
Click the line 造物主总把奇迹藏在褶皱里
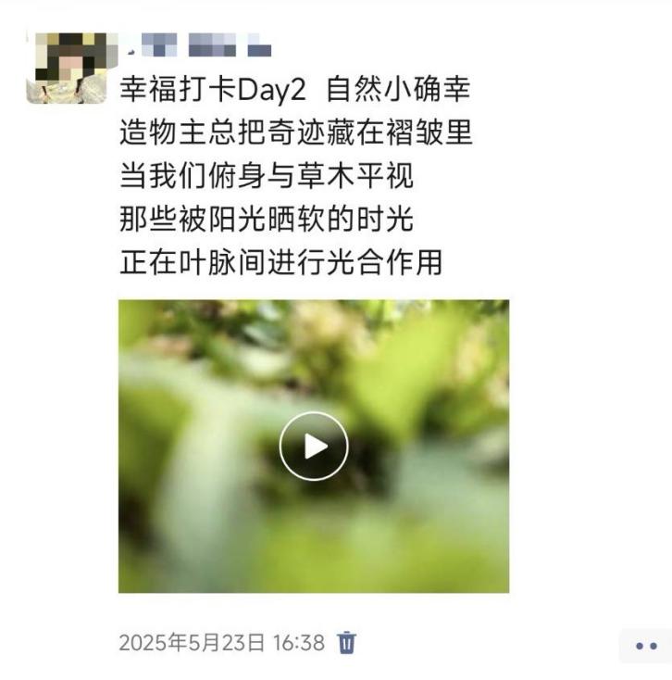coord(296,132)
